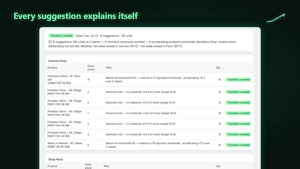The height and width of the screenshot is (169, 300).
Task: Select the SKU ROBE-LIN-M-SAB
Action: (x=58, y=146)
